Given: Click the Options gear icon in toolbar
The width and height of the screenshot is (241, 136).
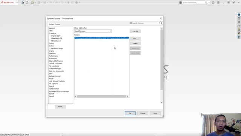Looking at the screenshot, I should [x=76, y=3].
